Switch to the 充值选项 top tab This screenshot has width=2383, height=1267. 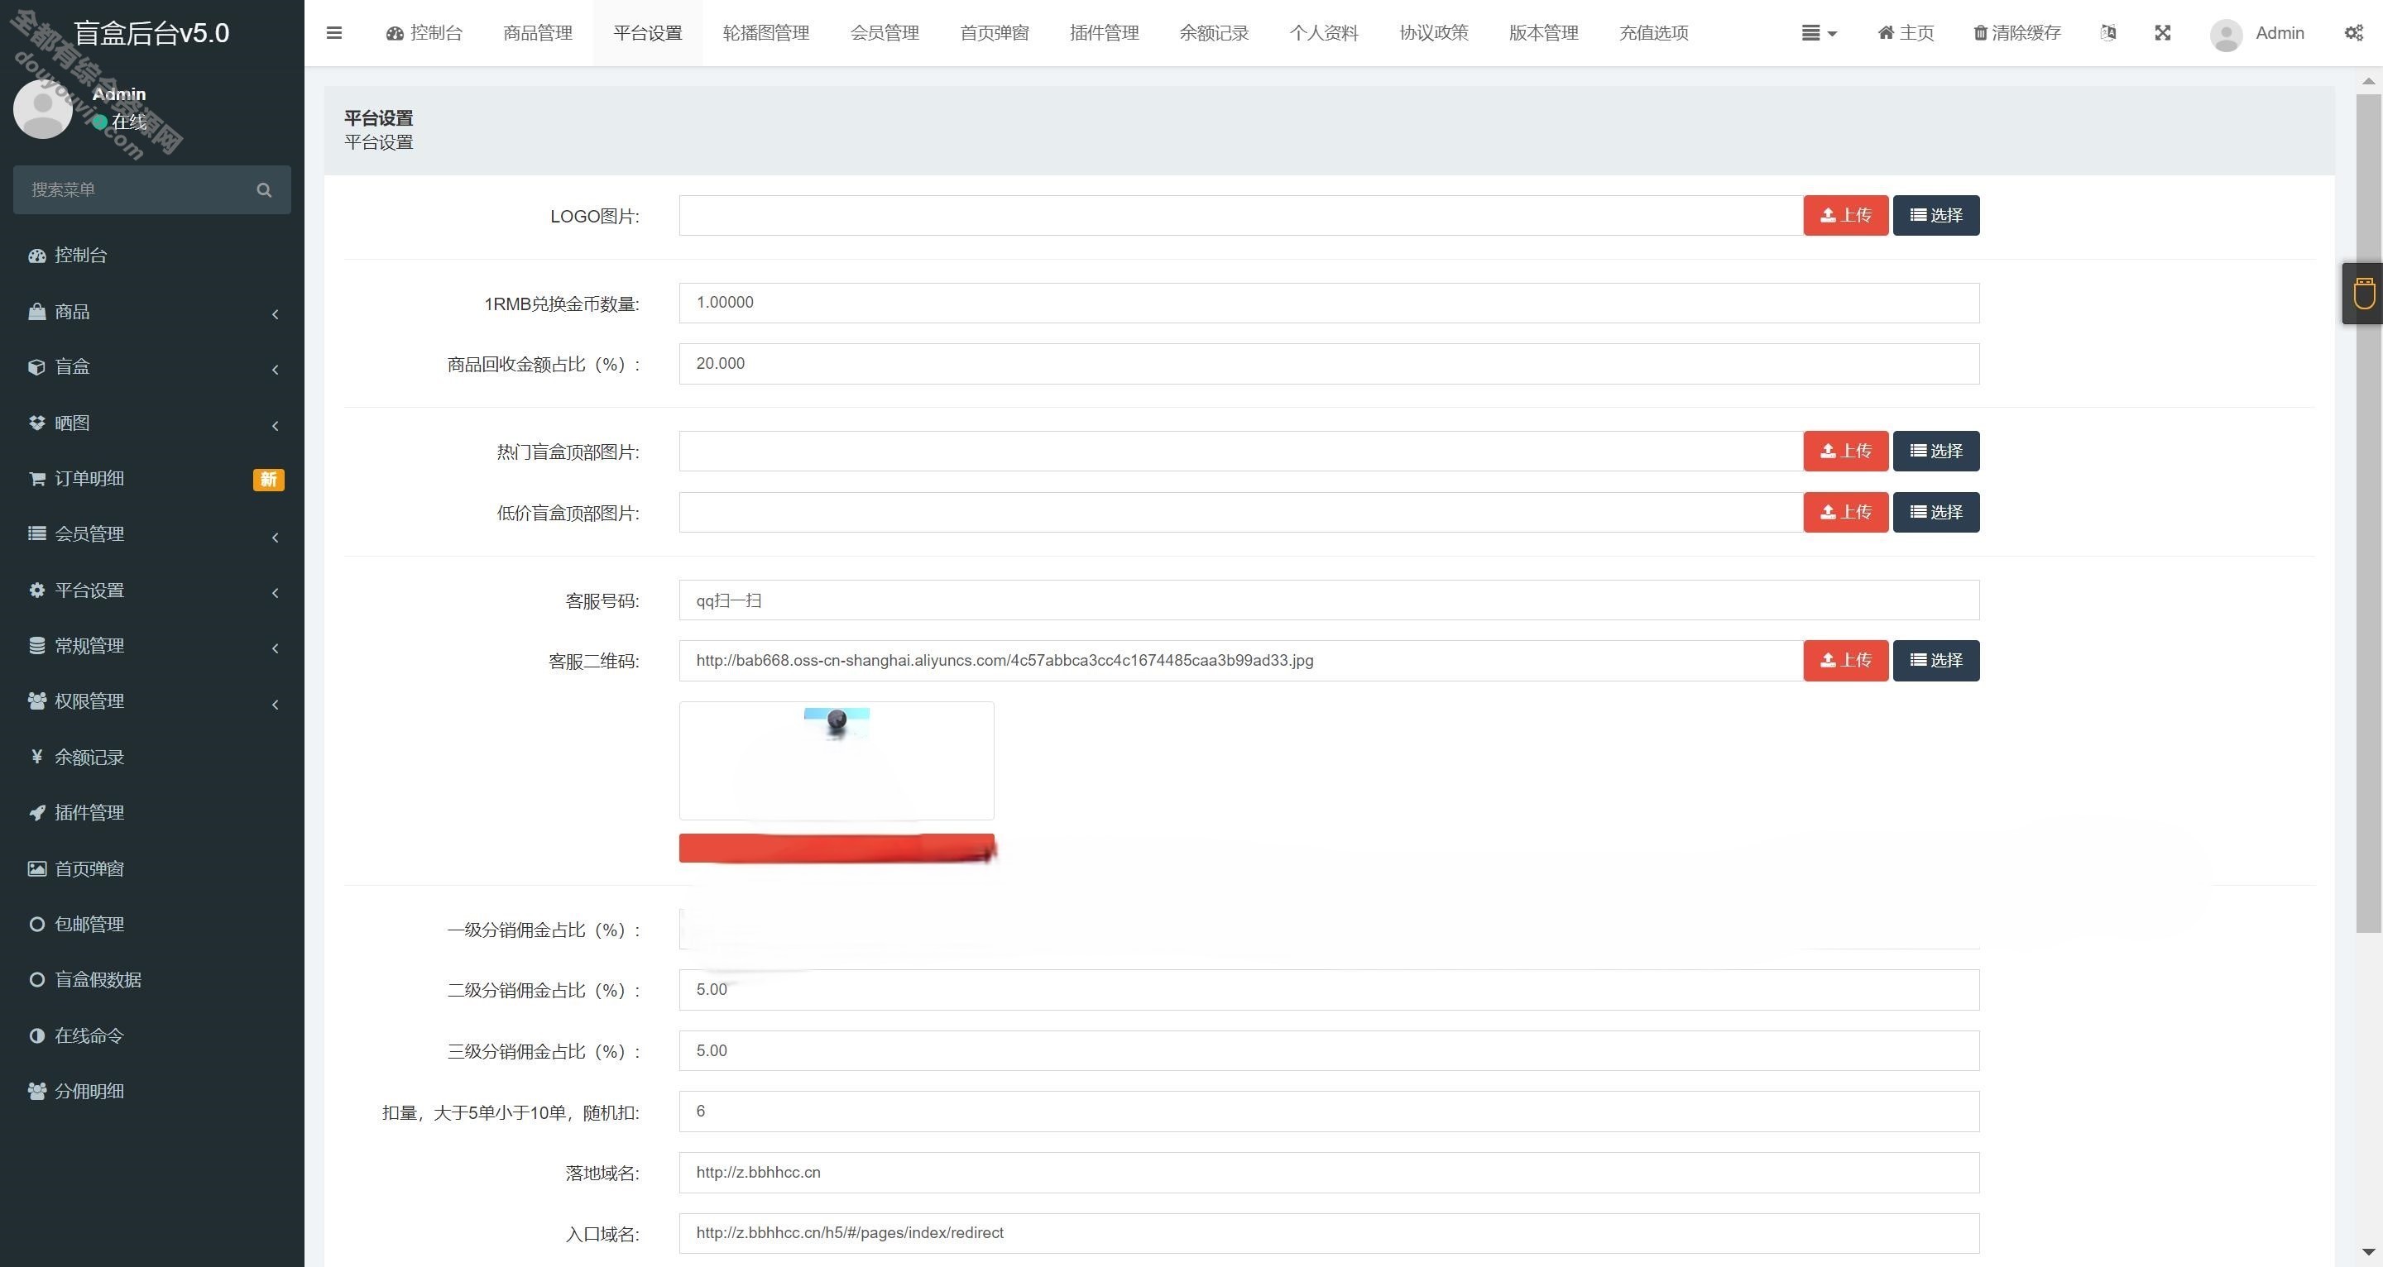click(x=1654, y=33)
